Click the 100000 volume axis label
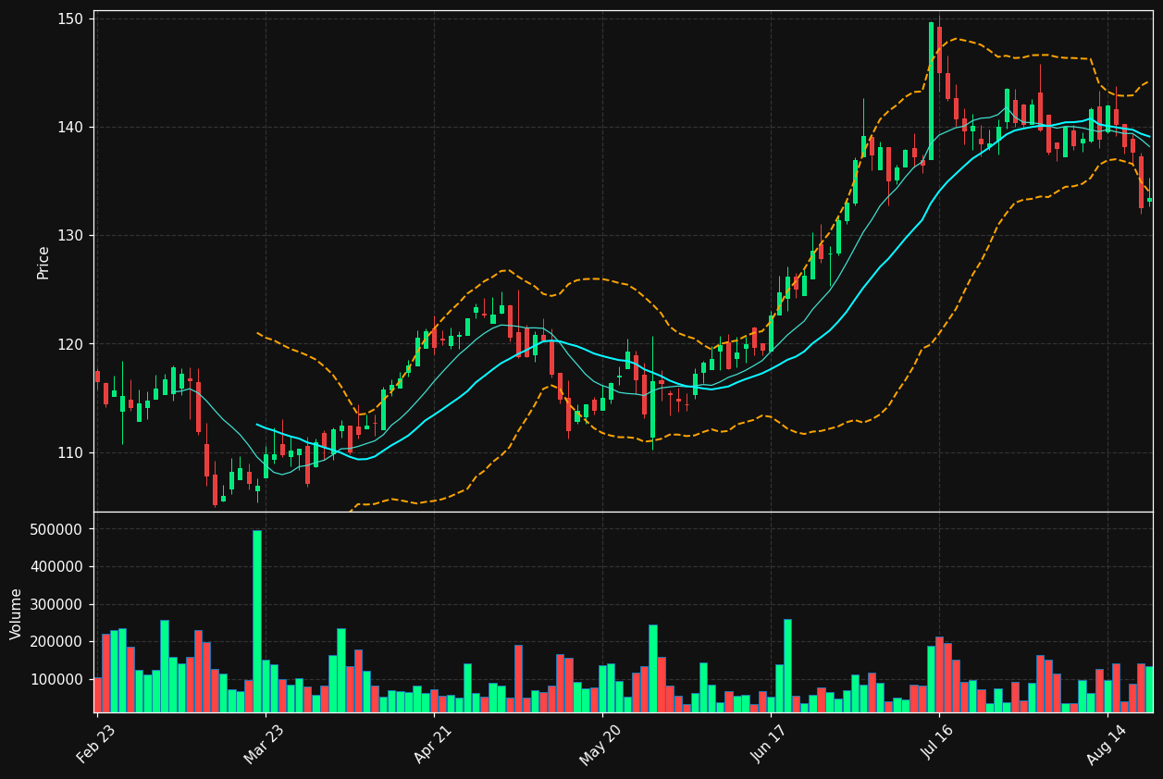The height and width of the screenshot is (779, 1163). point(57,679)
